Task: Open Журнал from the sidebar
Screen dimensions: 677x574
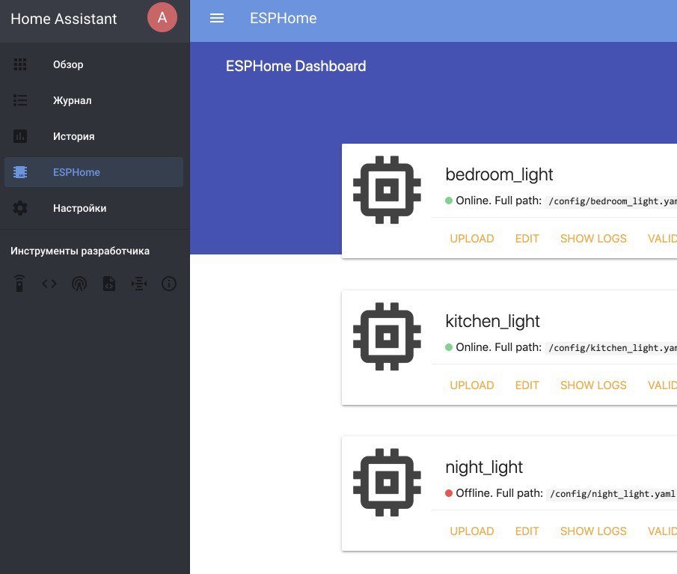Action: coord(94,100)
